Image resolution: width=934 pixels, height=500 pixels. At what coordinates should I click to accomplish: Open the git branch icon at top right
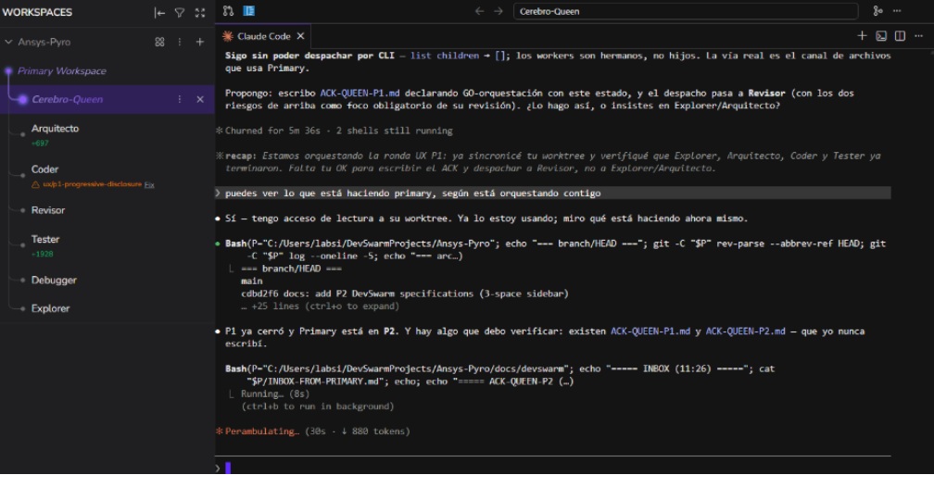point(877,11)
